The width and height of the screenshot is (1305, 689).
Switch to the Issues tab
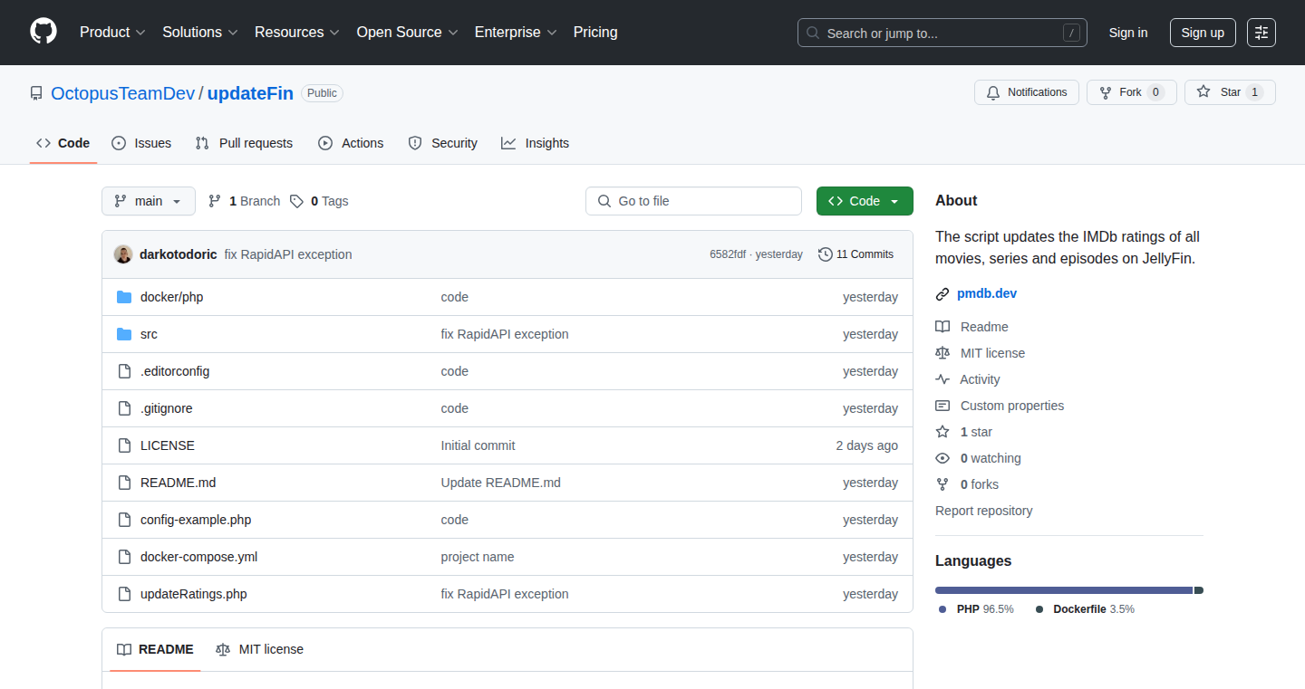(x=141, y=143)
